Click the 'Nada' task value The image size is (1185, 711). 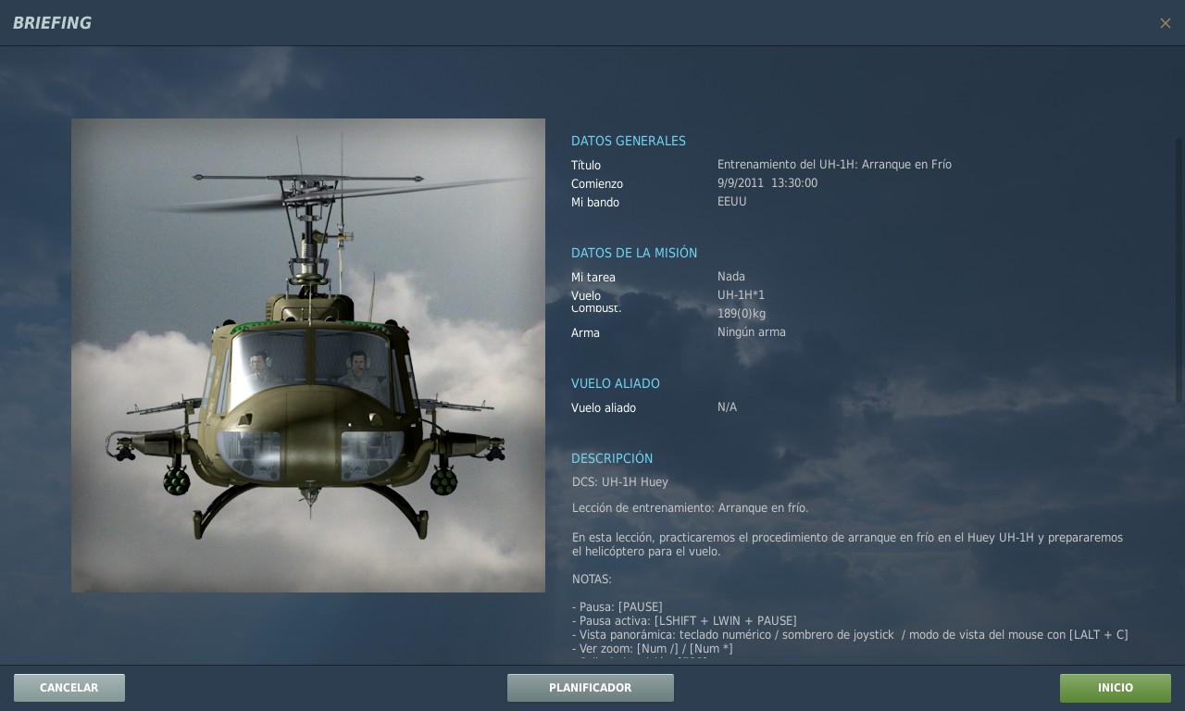pyautogui.click(x=730, y=277)
